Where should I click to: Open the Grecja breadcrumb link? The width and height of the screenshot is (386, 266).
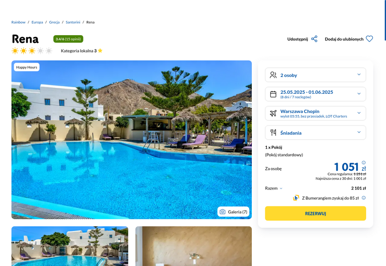pyautogui.click(x=54, y=22)
